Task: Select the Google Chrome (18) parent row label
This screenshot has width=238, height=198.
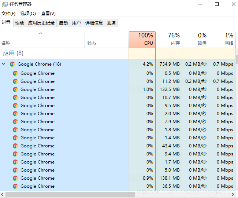Action: (x=39, y=64)
